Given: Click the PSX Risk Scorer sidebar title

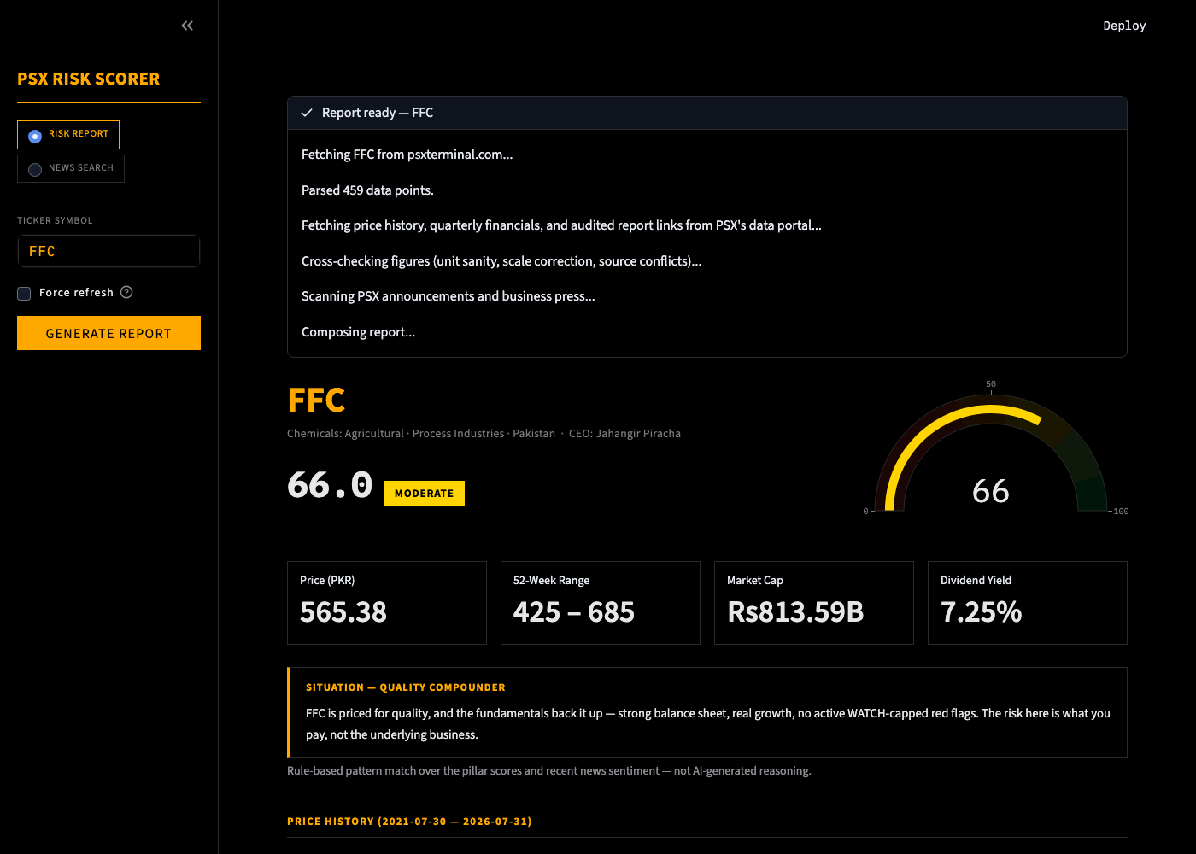Looking at the screenshot, I should [89, 79].
